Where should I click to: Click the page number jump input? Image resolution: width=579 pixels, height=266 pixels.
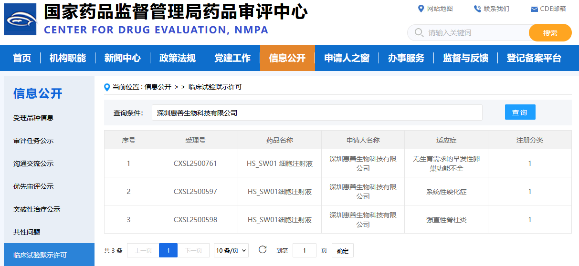pyautogui.click(x=304, y=250)
